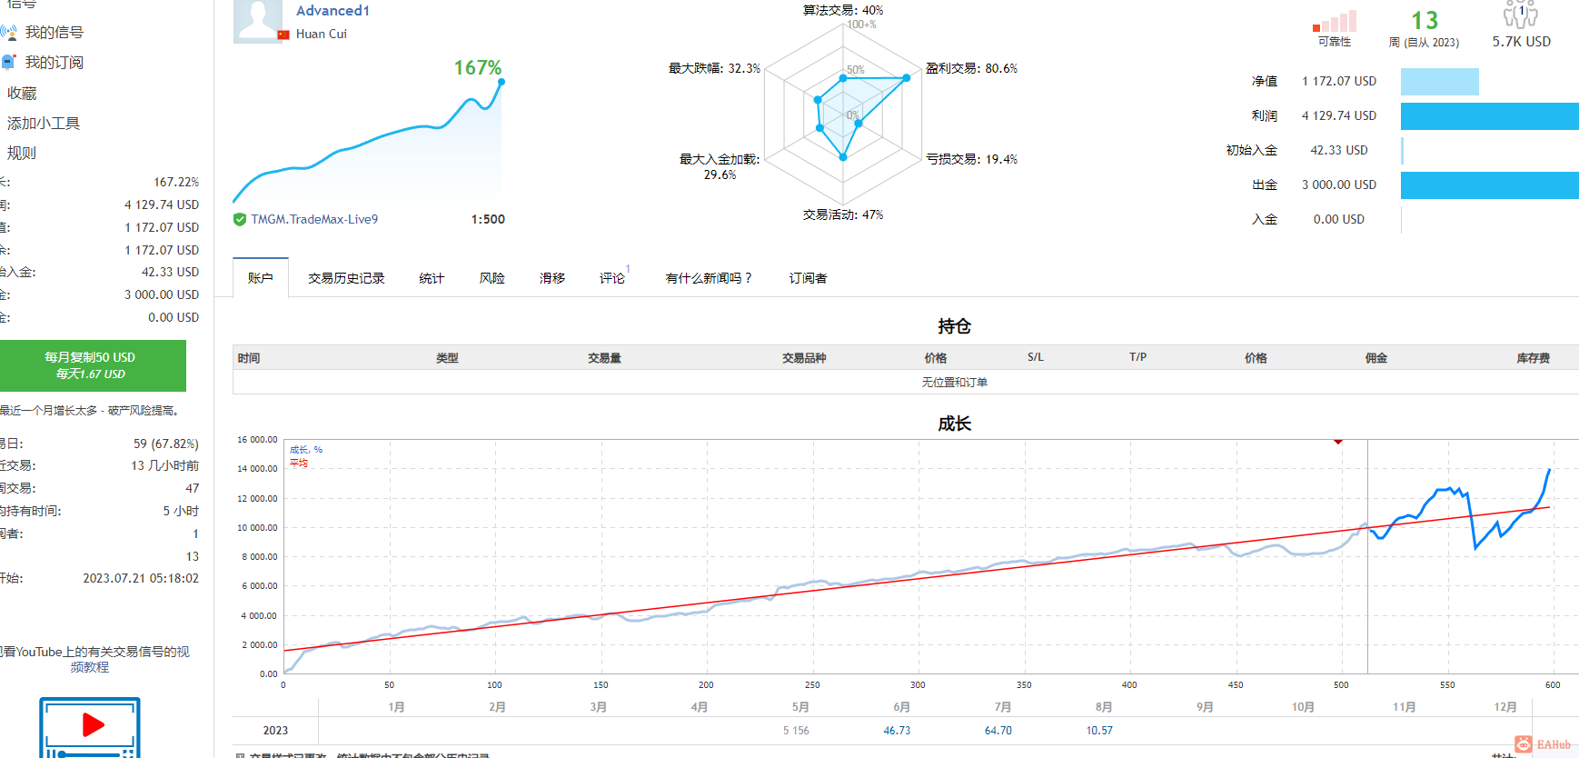The image size is (1579, 758).
Task: Click the China flag icon beside Huan Cui
Action: click(283, 35)
